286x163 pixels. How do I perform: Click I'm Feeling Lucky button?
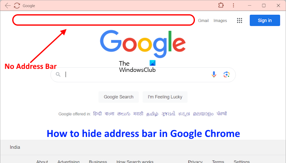165,97
